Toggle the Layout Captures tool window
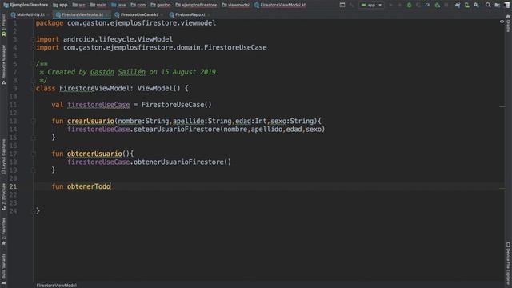The image size is (512, 288). point(3,157)
